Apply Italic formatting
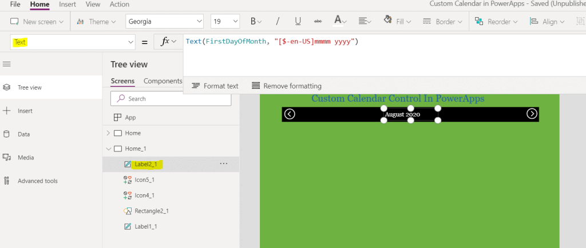This screenshot has height=248, width=586. click(x=278, y=22)
